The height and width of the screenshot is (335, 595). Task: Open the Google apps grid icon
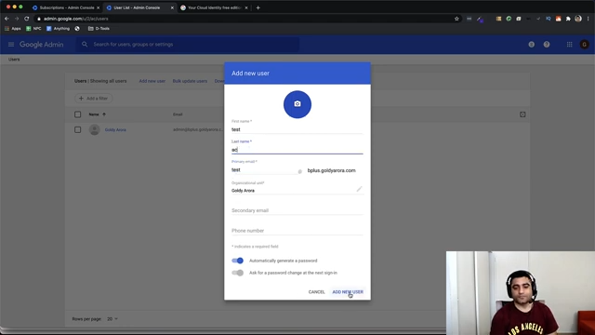click(569, 45)
